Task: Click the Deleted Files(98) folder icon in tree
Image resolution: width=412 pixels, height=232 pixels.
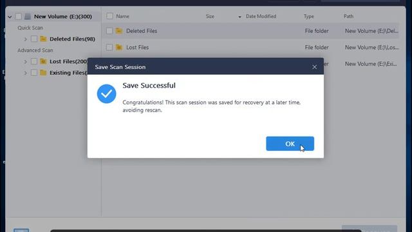Action: (x=43, y=39)
